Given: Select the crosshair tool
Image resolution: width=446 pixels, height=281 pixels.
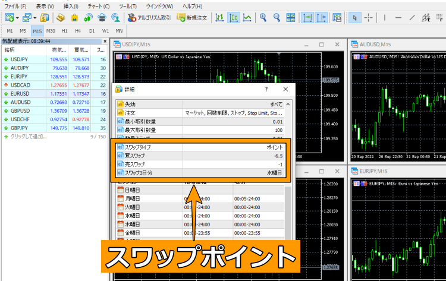Looking at the screenshot, I should (x=369, y=17).
